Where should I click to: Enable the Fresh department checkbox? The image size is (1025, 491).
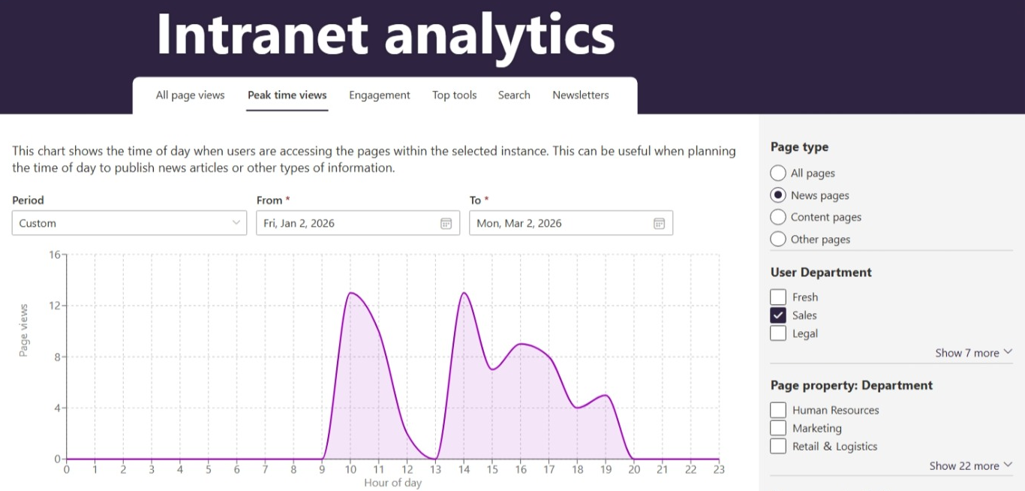[x=778, y=297]
